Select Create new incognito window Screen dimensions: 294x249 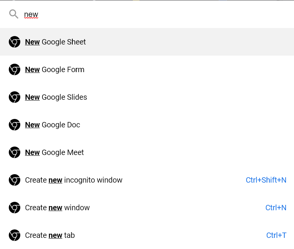147,180
